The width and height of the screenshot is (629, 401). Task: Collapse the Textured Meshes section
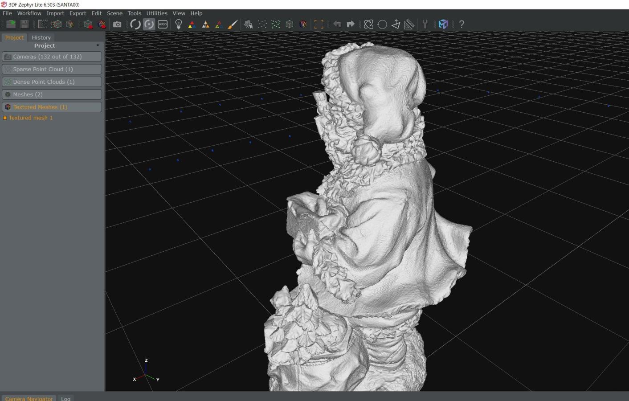coord(52,107)
